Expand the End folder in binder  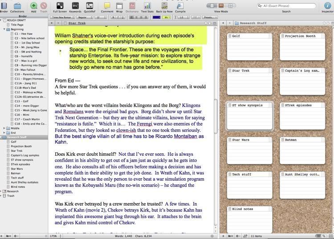(x=4, y=133)
